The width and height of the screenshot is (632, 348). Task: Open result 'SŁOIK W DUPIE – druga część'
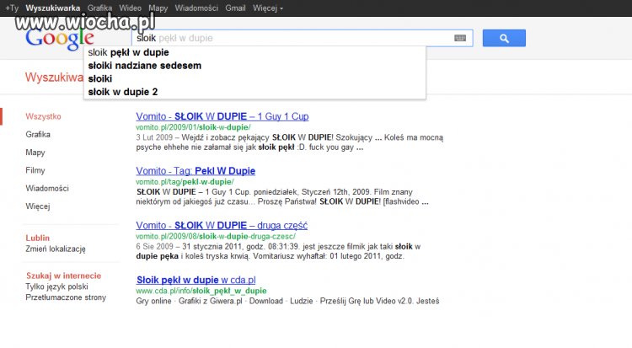click(x=222, y=226)
